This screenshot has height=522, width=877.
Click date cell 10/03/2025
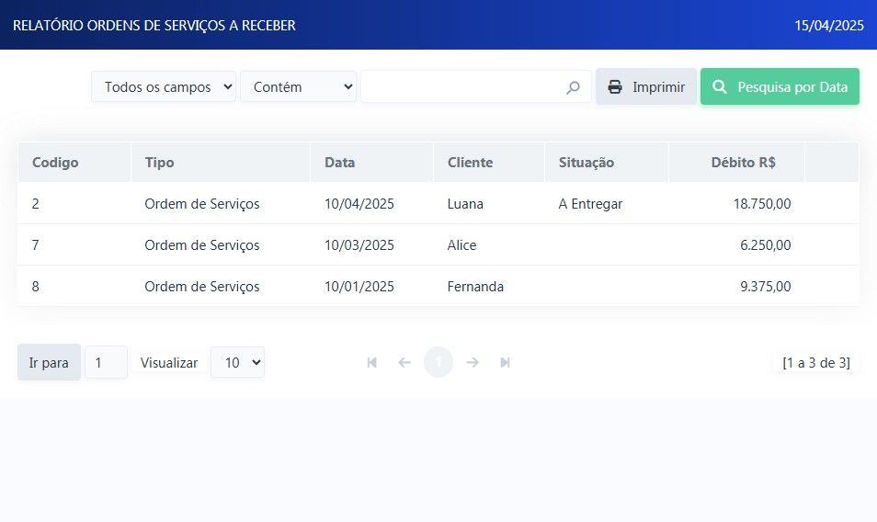pos(359,245)
